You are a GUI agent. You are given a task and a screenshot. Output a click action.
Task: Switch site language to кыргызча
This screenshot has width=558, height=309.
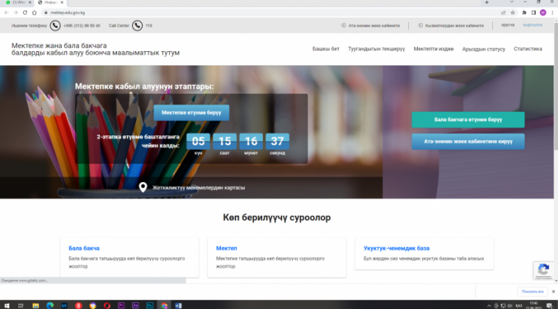click(532, 25)
